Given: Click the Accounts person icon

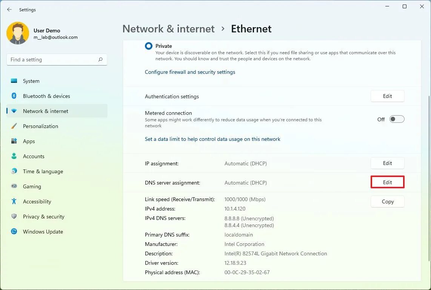Looking at the screenshot, I should pos(14,156).
